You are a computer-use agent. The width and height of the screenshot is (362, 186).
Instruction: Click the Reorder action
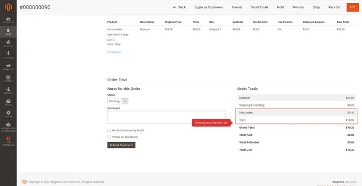tap(335, 7)
